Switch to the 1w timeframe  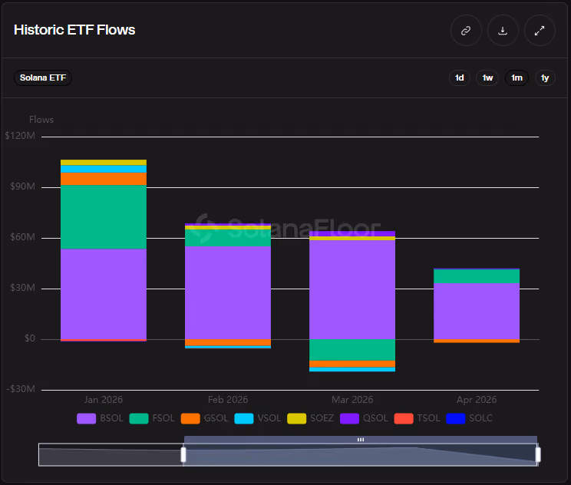(487, 78)
